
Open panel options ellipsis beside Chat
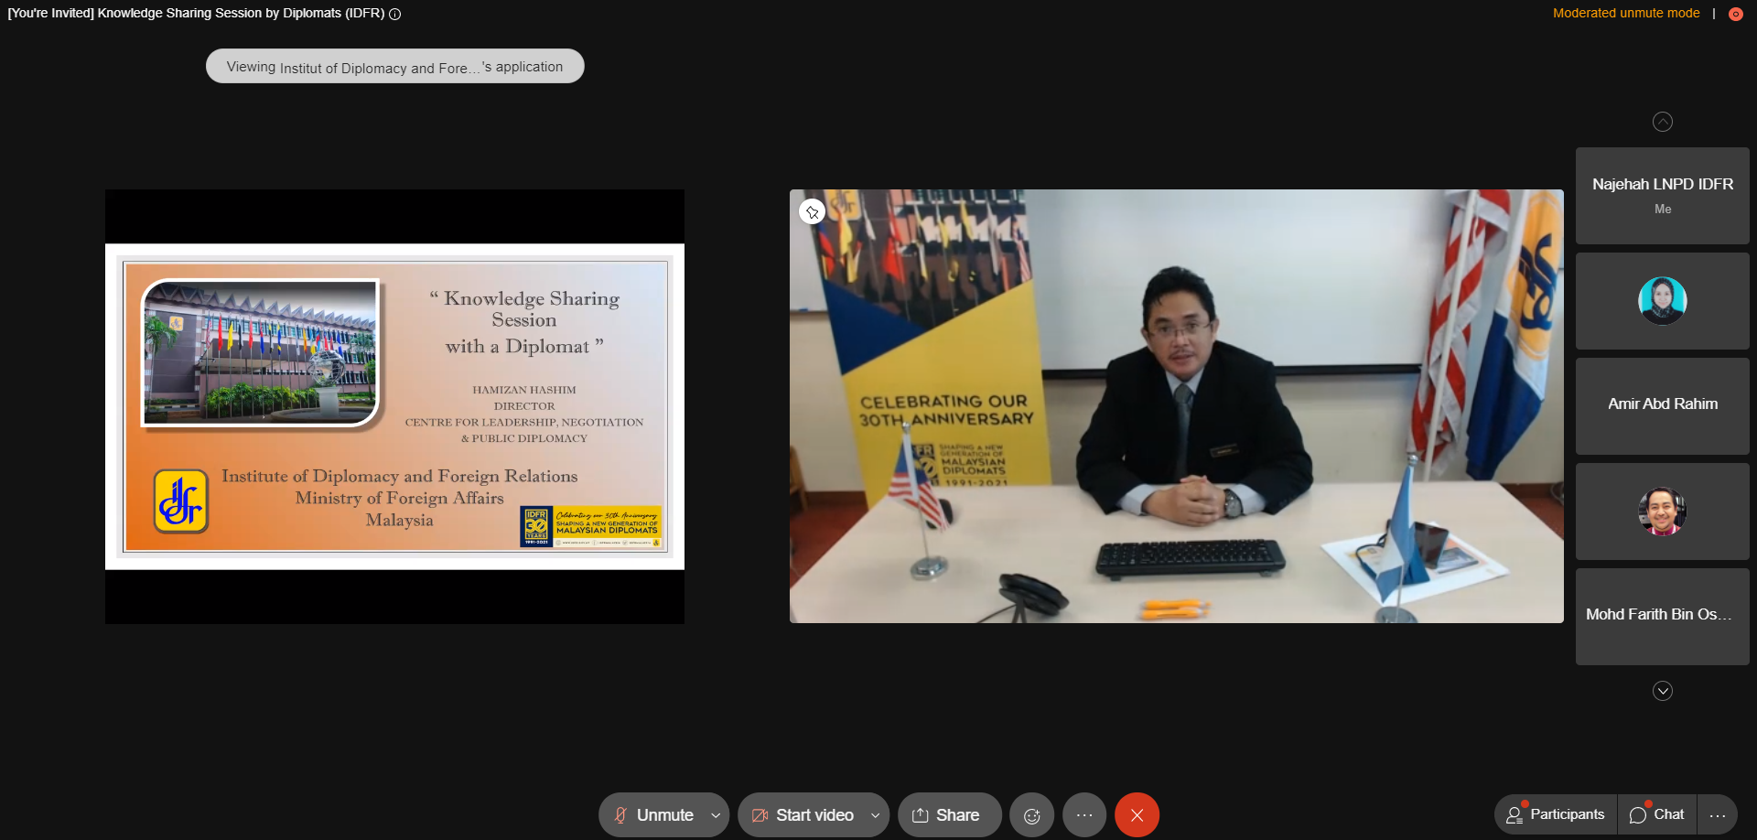pos(1718,815)
